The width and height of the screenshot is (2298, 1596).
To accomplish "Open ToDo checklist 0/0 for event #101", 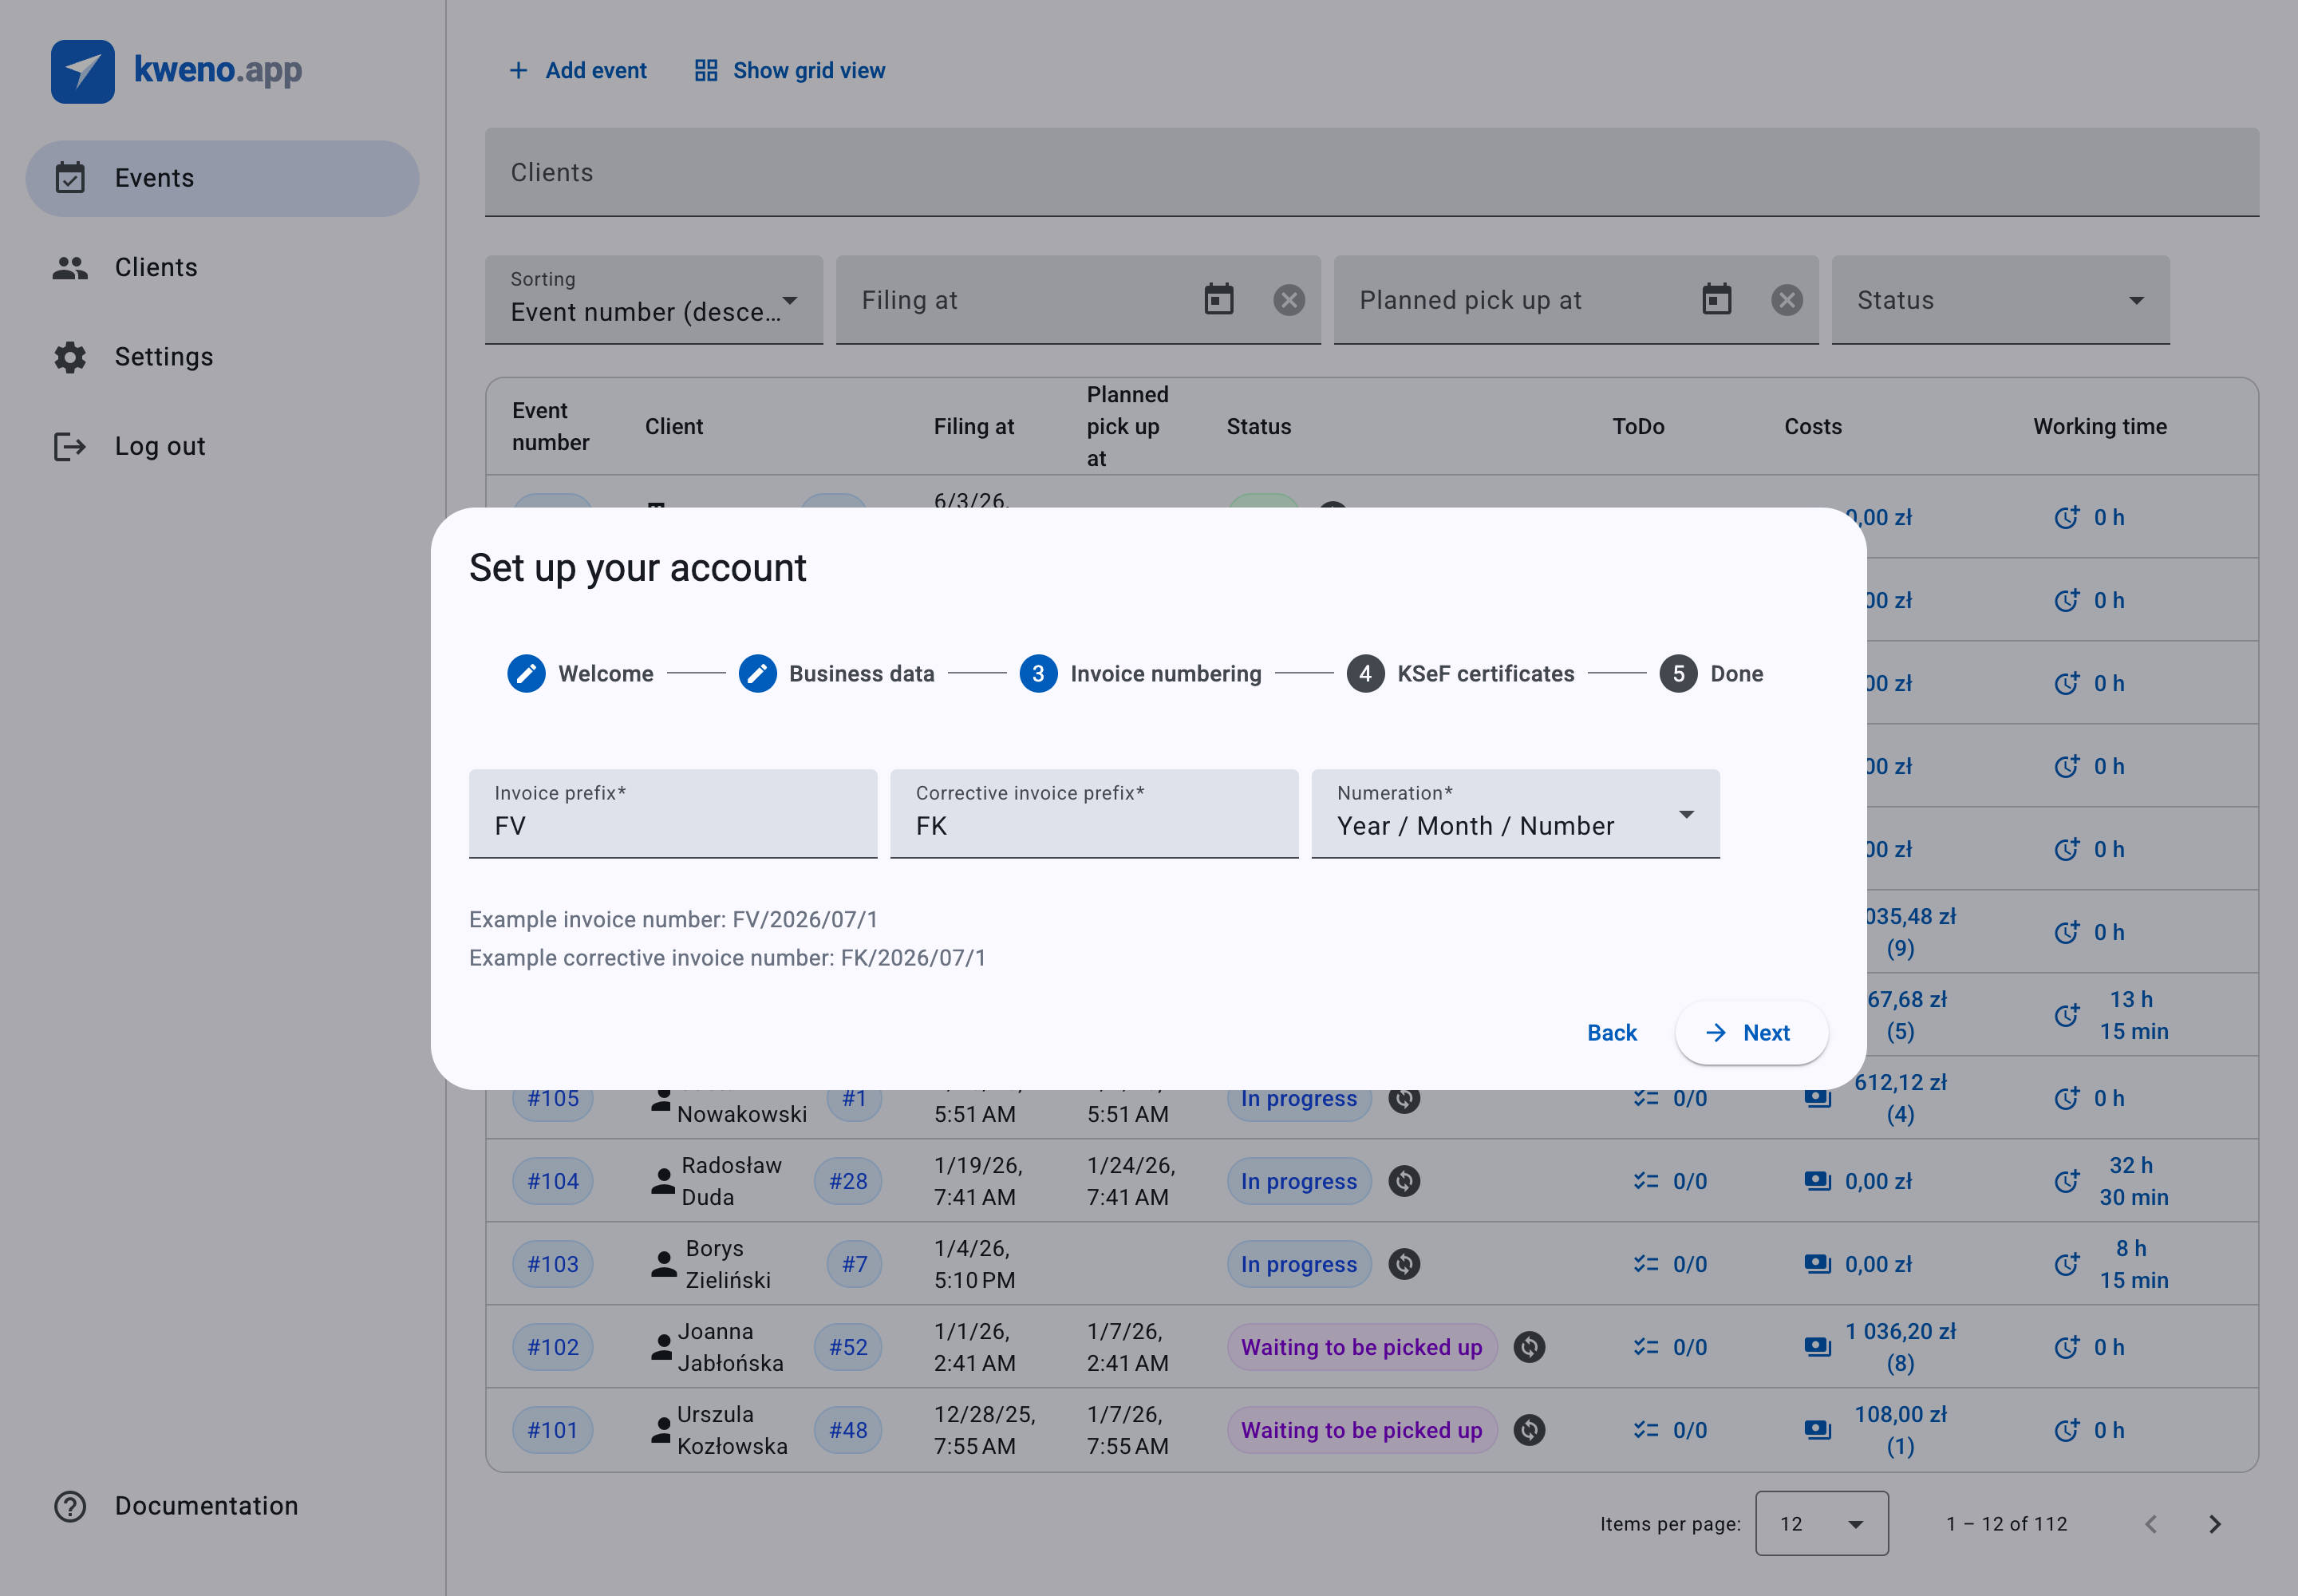I will click(x=1670, y=1430).
